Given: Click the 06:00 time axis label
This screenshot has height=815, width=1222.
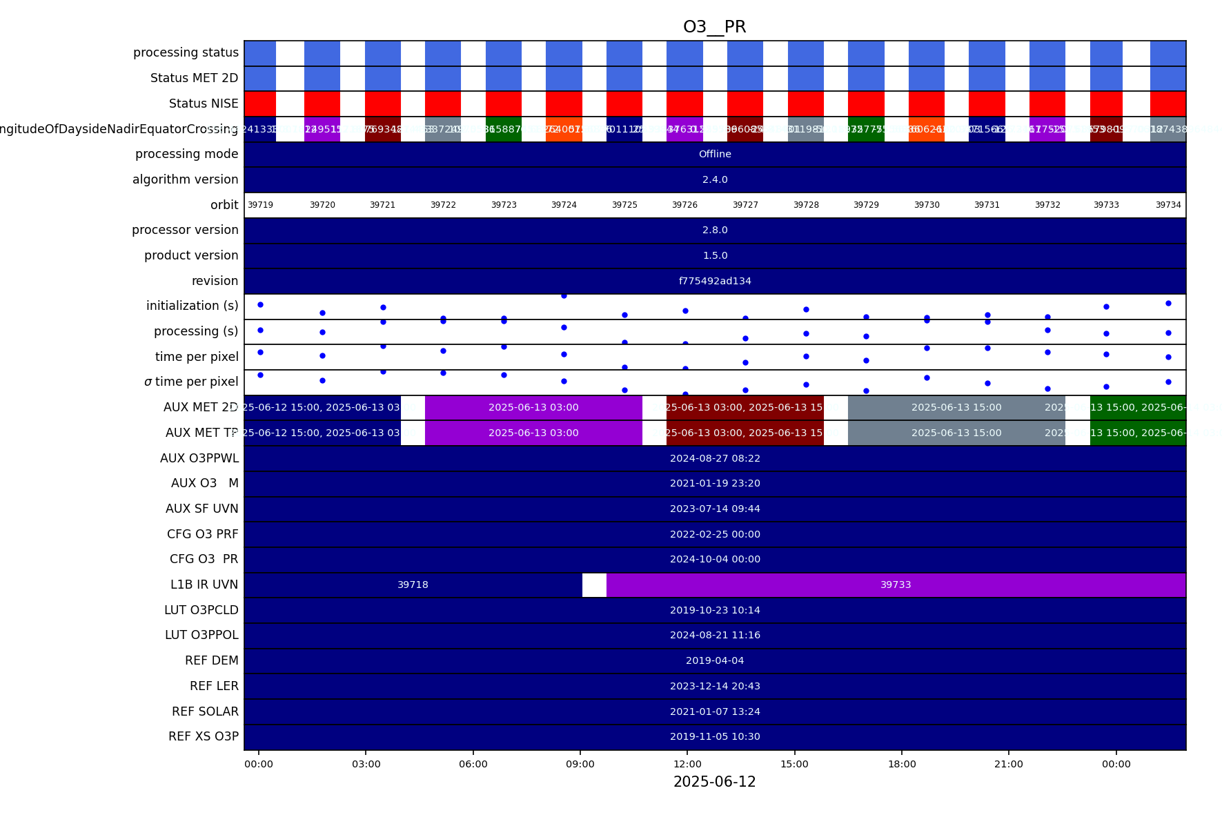Looking at the screenshot, I should pyautogui.click(x=473, y=764).
